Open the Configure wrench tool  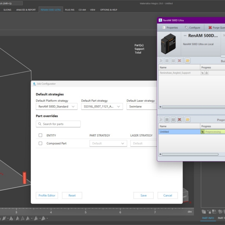(x=192, y=27)
